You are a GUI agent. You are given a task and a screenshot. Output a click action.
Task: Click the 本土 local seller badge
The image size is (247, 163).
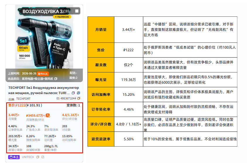(14, 157)
